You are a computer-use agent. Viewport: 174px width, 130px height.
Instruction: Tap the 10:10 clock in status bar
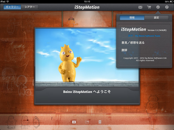click(x=87, y=2)
